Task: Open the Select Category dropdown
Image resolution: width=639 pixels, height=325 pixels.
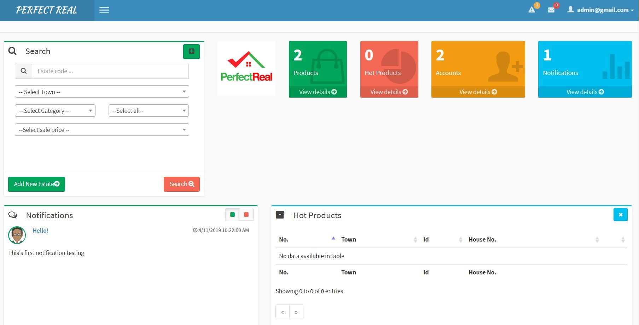Action: tap(55, 111)
